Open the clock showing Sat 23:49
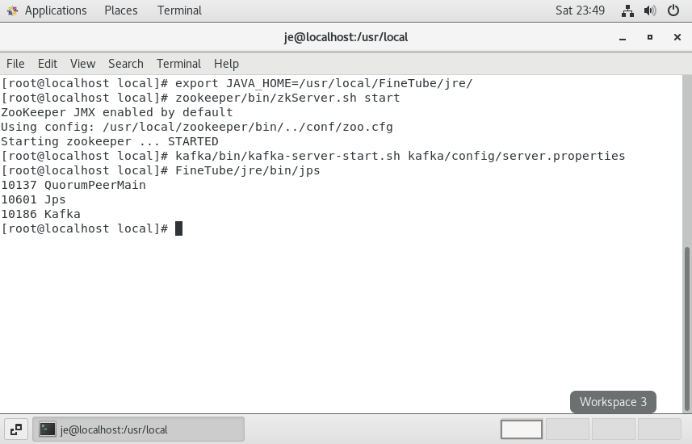 tap(580, 10)
